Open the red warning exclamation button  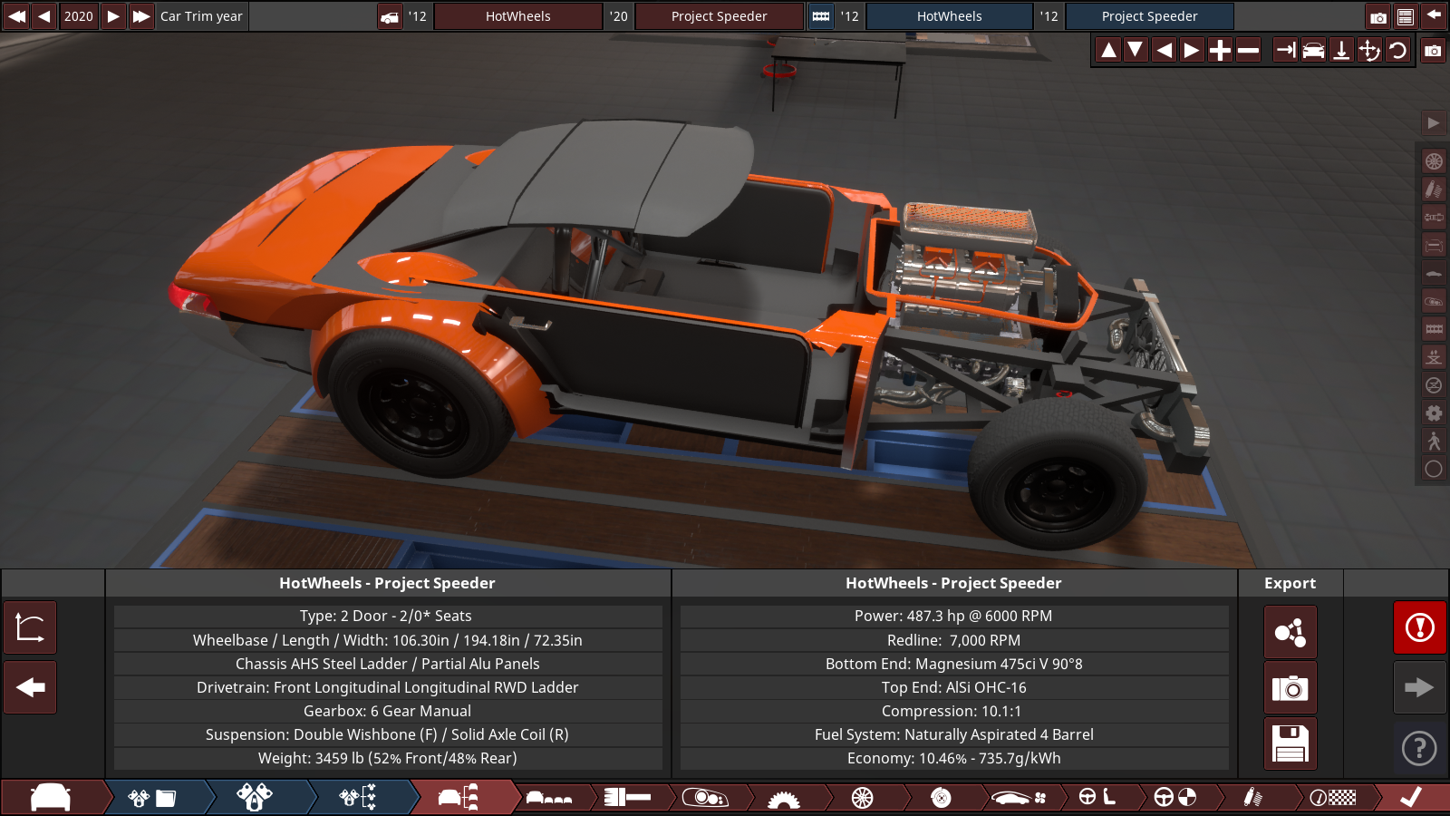click(1419, 627)
